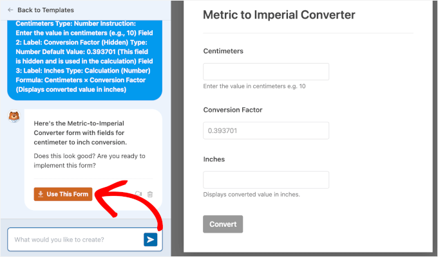
Task: Click the trash delete icon in chat
Action: pos(149,194)
